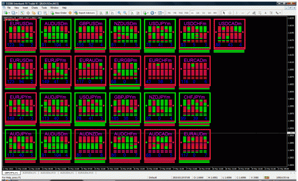Expand the New Chart dropdown arrow
298x181 pixels.
pos(9,13)
